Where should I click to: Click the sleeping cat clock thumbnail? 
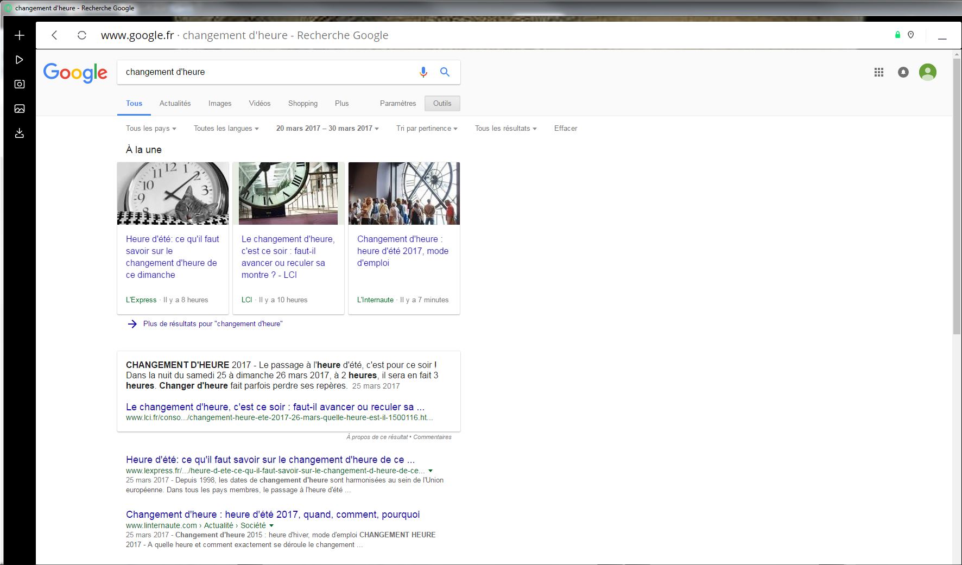pos(173,193)
